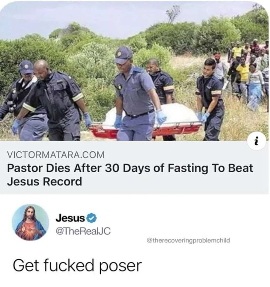Select the tweet text under the Jesus profile
This screenshot has height=287, width=270.
point(77,266)
